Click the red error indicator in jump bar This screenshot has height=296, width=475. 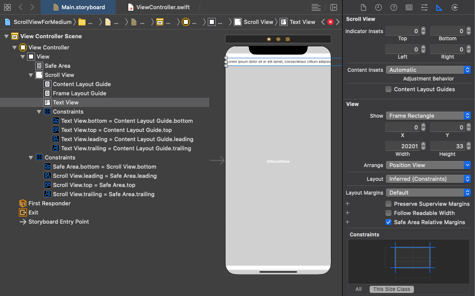pyautogui.click(x=330, y=22)
